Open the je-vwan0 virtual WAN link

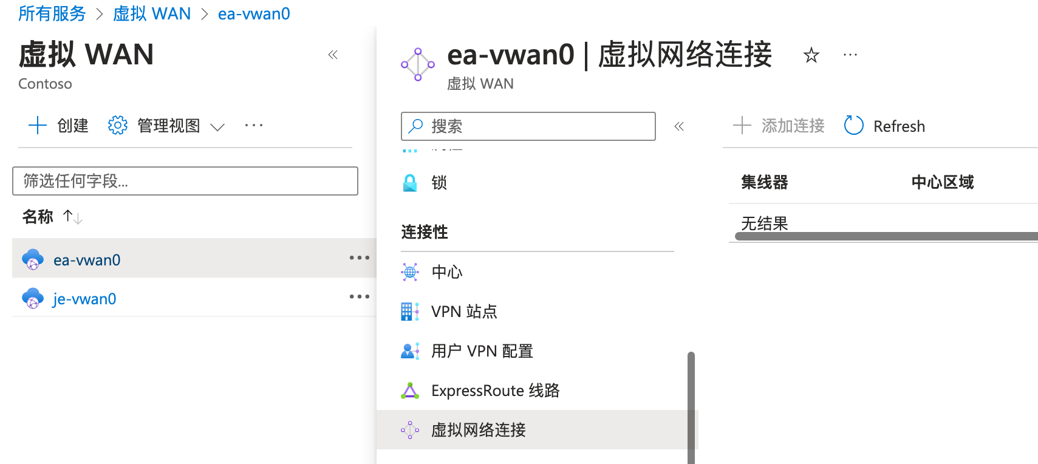coord(84,299)
